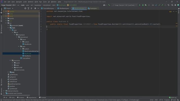Commit changes with the green checkmark icon
180x101 pixels.
point(159,5)
